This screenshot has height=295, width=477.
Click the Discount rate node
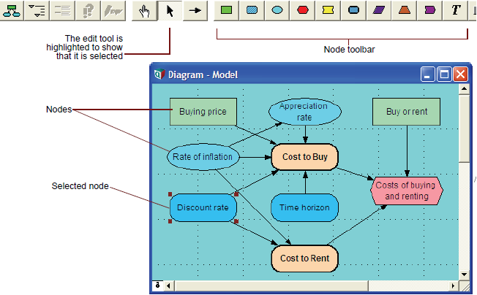pyautogui.click(x=203, y=207)
